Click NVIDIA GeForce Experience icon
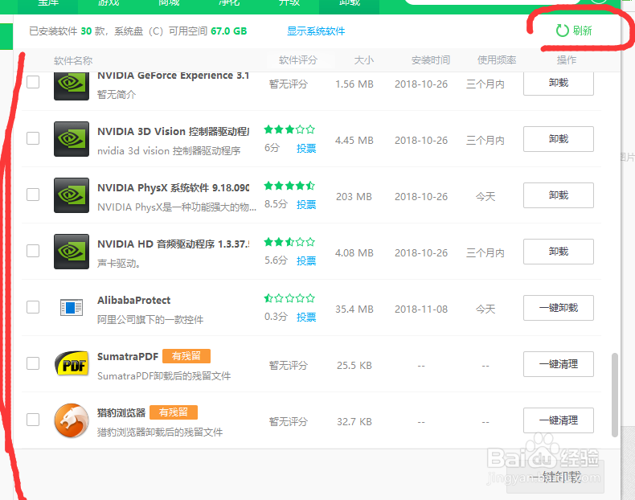Image resolution: width=635 pixels, height=500 pixels. click(72, 86)
